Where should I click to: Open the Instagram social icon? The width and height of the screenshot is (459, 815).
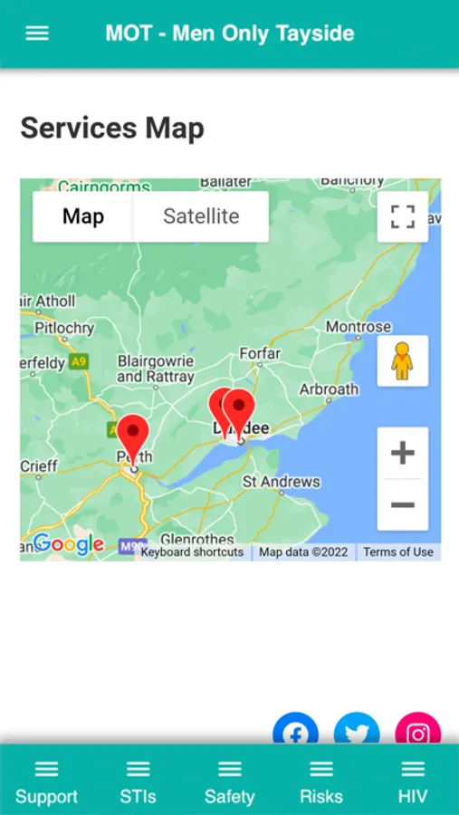pos(418,728)
